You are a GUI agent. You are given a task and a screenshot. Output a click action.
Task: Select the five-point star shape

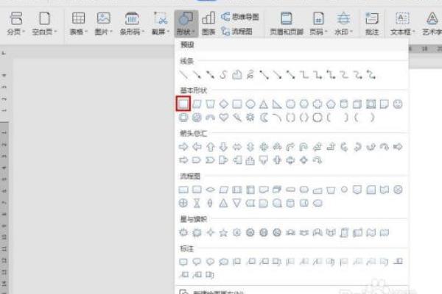[x=223, y=232]
